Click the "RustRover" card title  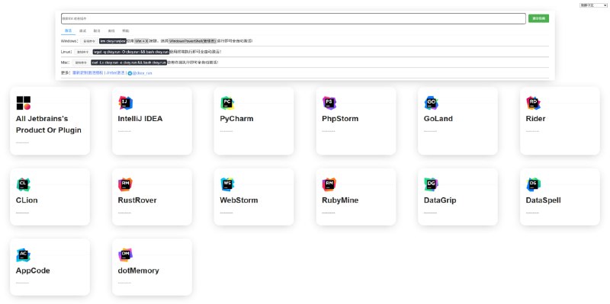click(137, 200)
